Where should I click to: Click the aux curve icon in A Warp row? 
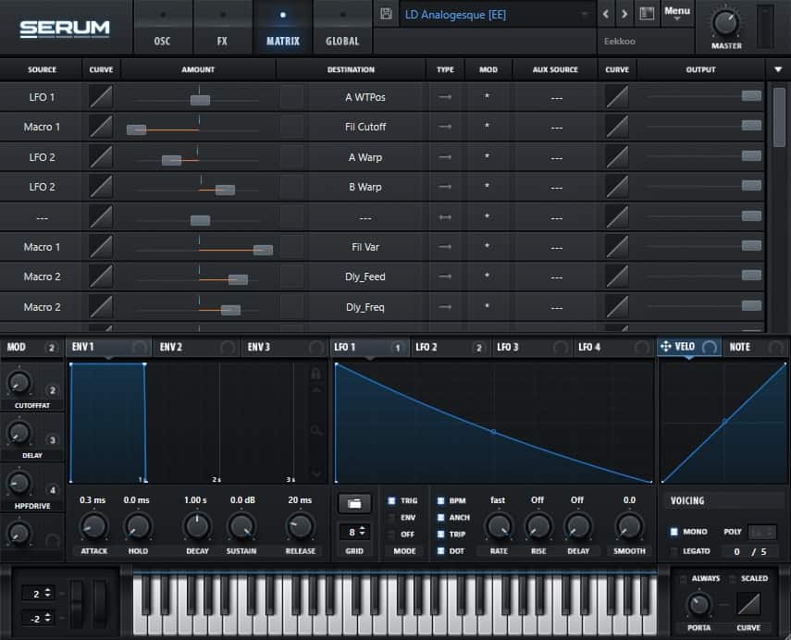point(617,157)
